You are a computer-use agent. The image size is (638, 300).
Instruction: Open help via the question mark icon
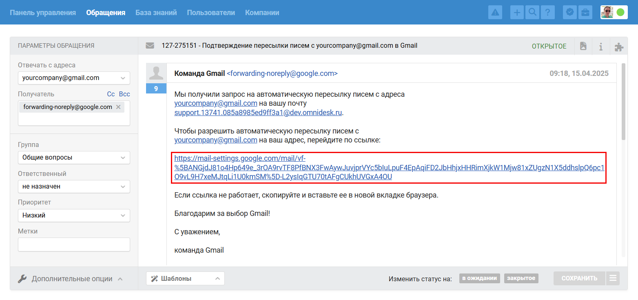(x=547, y=13)
